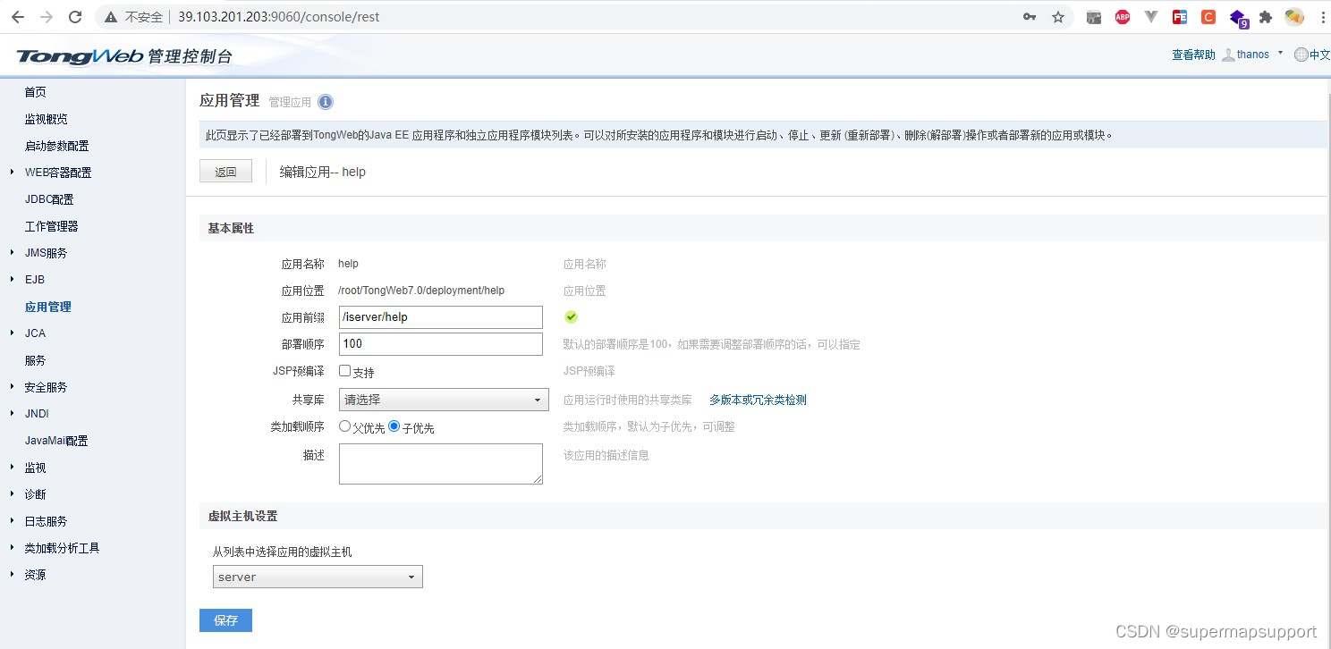Click the blue 保存 button
This screenshot has height=649, width=1331.
coord(225,620)
